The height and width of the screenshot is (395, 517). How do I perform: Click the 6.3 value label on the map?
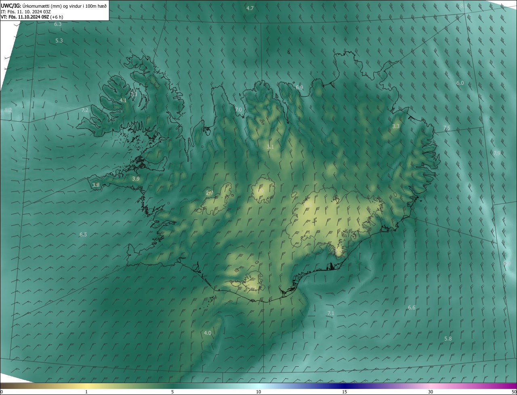click(58, 24)
